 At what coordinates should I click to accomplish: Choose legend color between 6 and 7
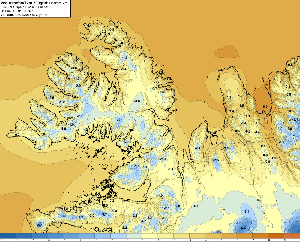click(x=244, y=236)
